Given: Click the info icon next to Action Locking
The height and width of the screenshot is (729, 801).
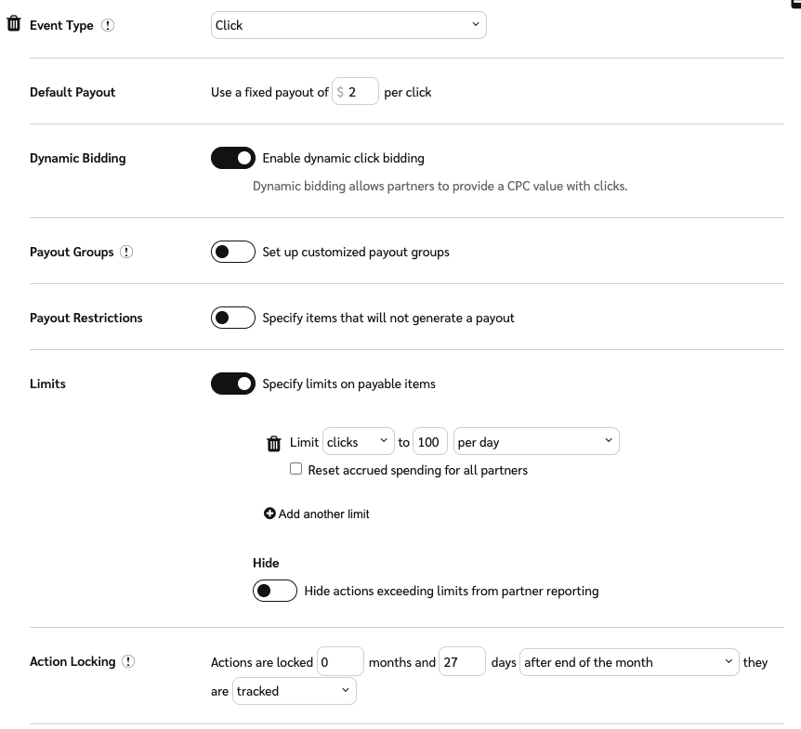Looking at the screenshot, I should (128, 661).
